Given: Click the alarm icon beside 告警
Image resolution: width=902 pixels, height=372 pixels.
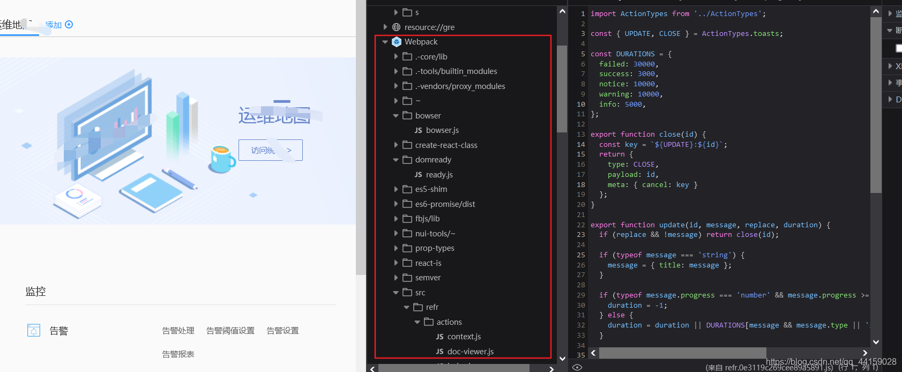Looking at the screenshot, I should pyautogui.click(x=34, y=330).
